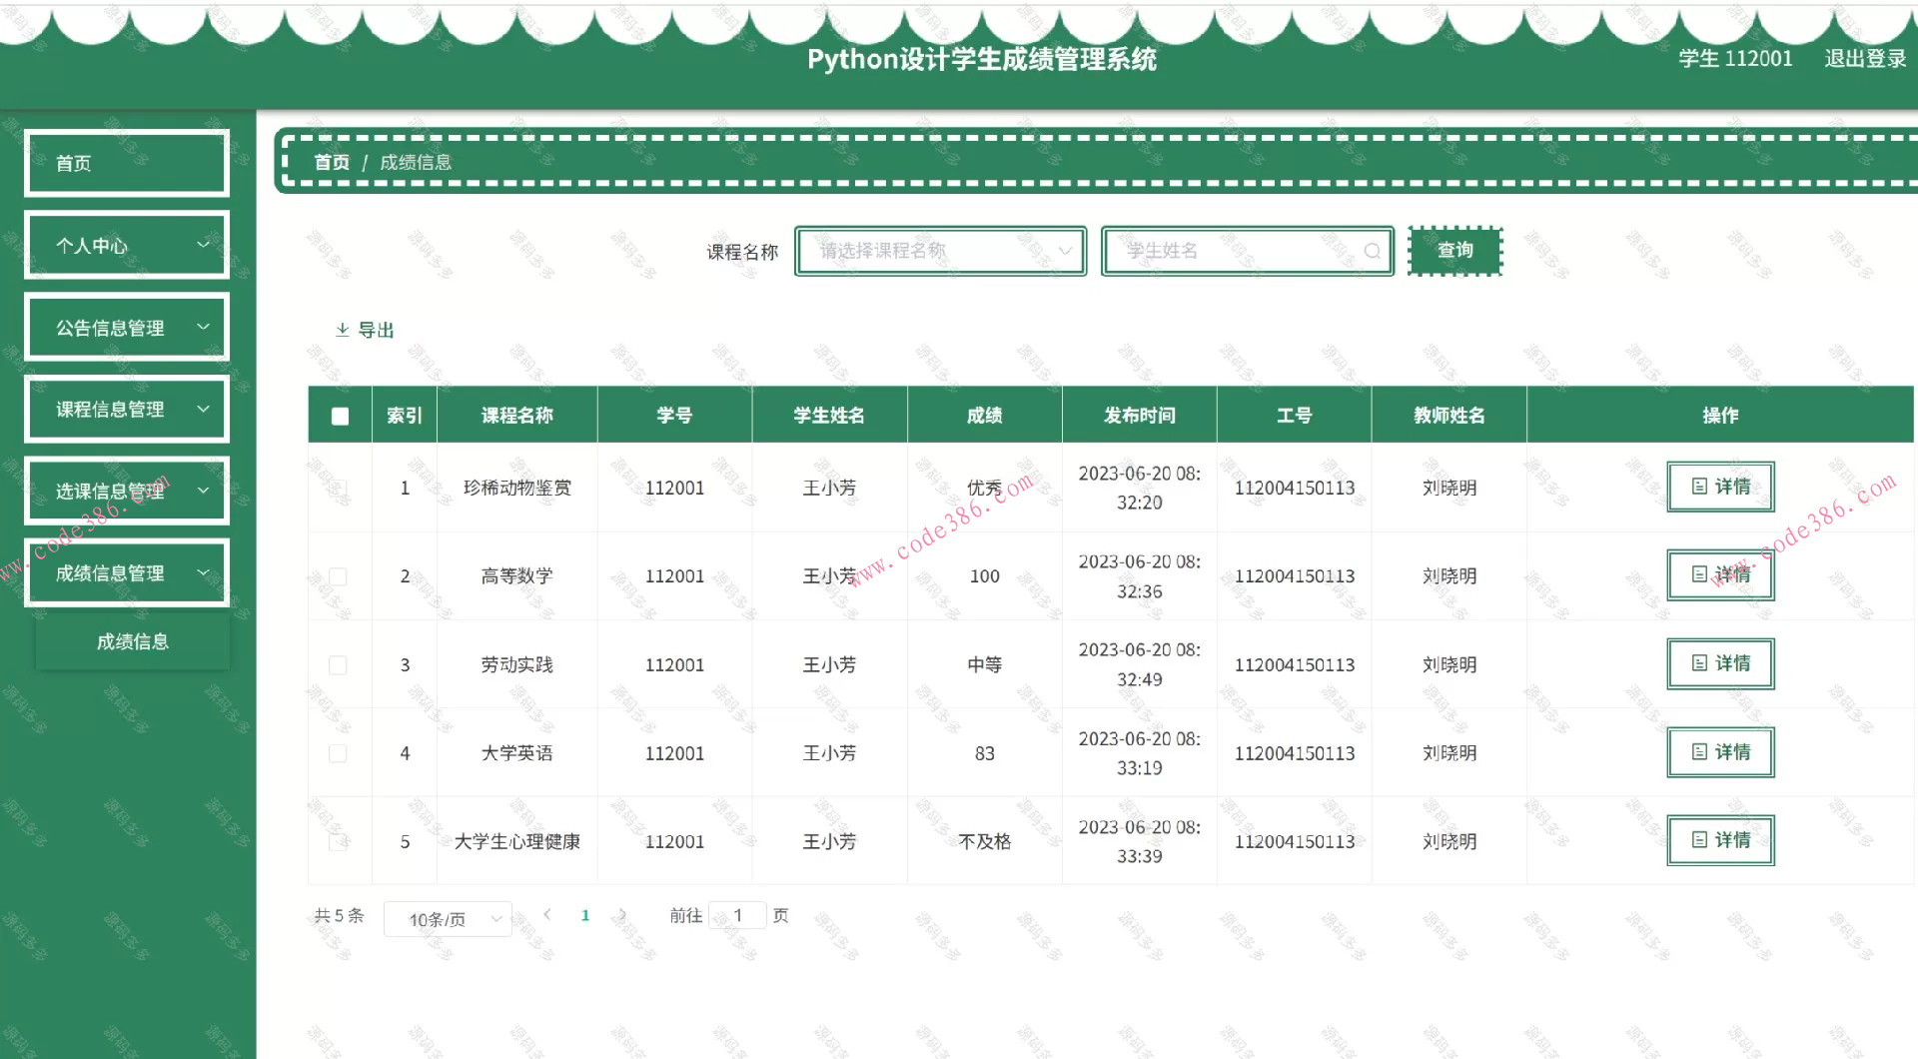1918x1059 pixels.
Task: Expand the 个人中心 sidebar section
Action: tap(127, 245)
